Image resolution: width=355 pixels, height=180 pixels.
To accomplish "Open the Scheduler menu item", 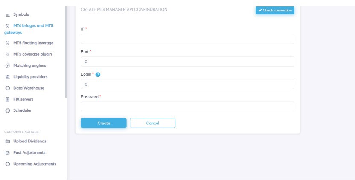I will pyautogui.click(x=23, y=110).
